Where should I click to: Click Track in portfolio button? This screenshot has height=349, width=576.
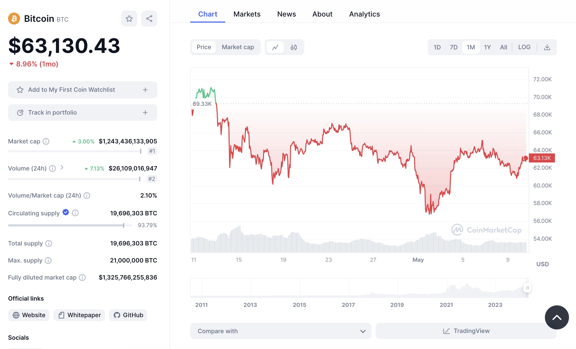pos(83,113)
